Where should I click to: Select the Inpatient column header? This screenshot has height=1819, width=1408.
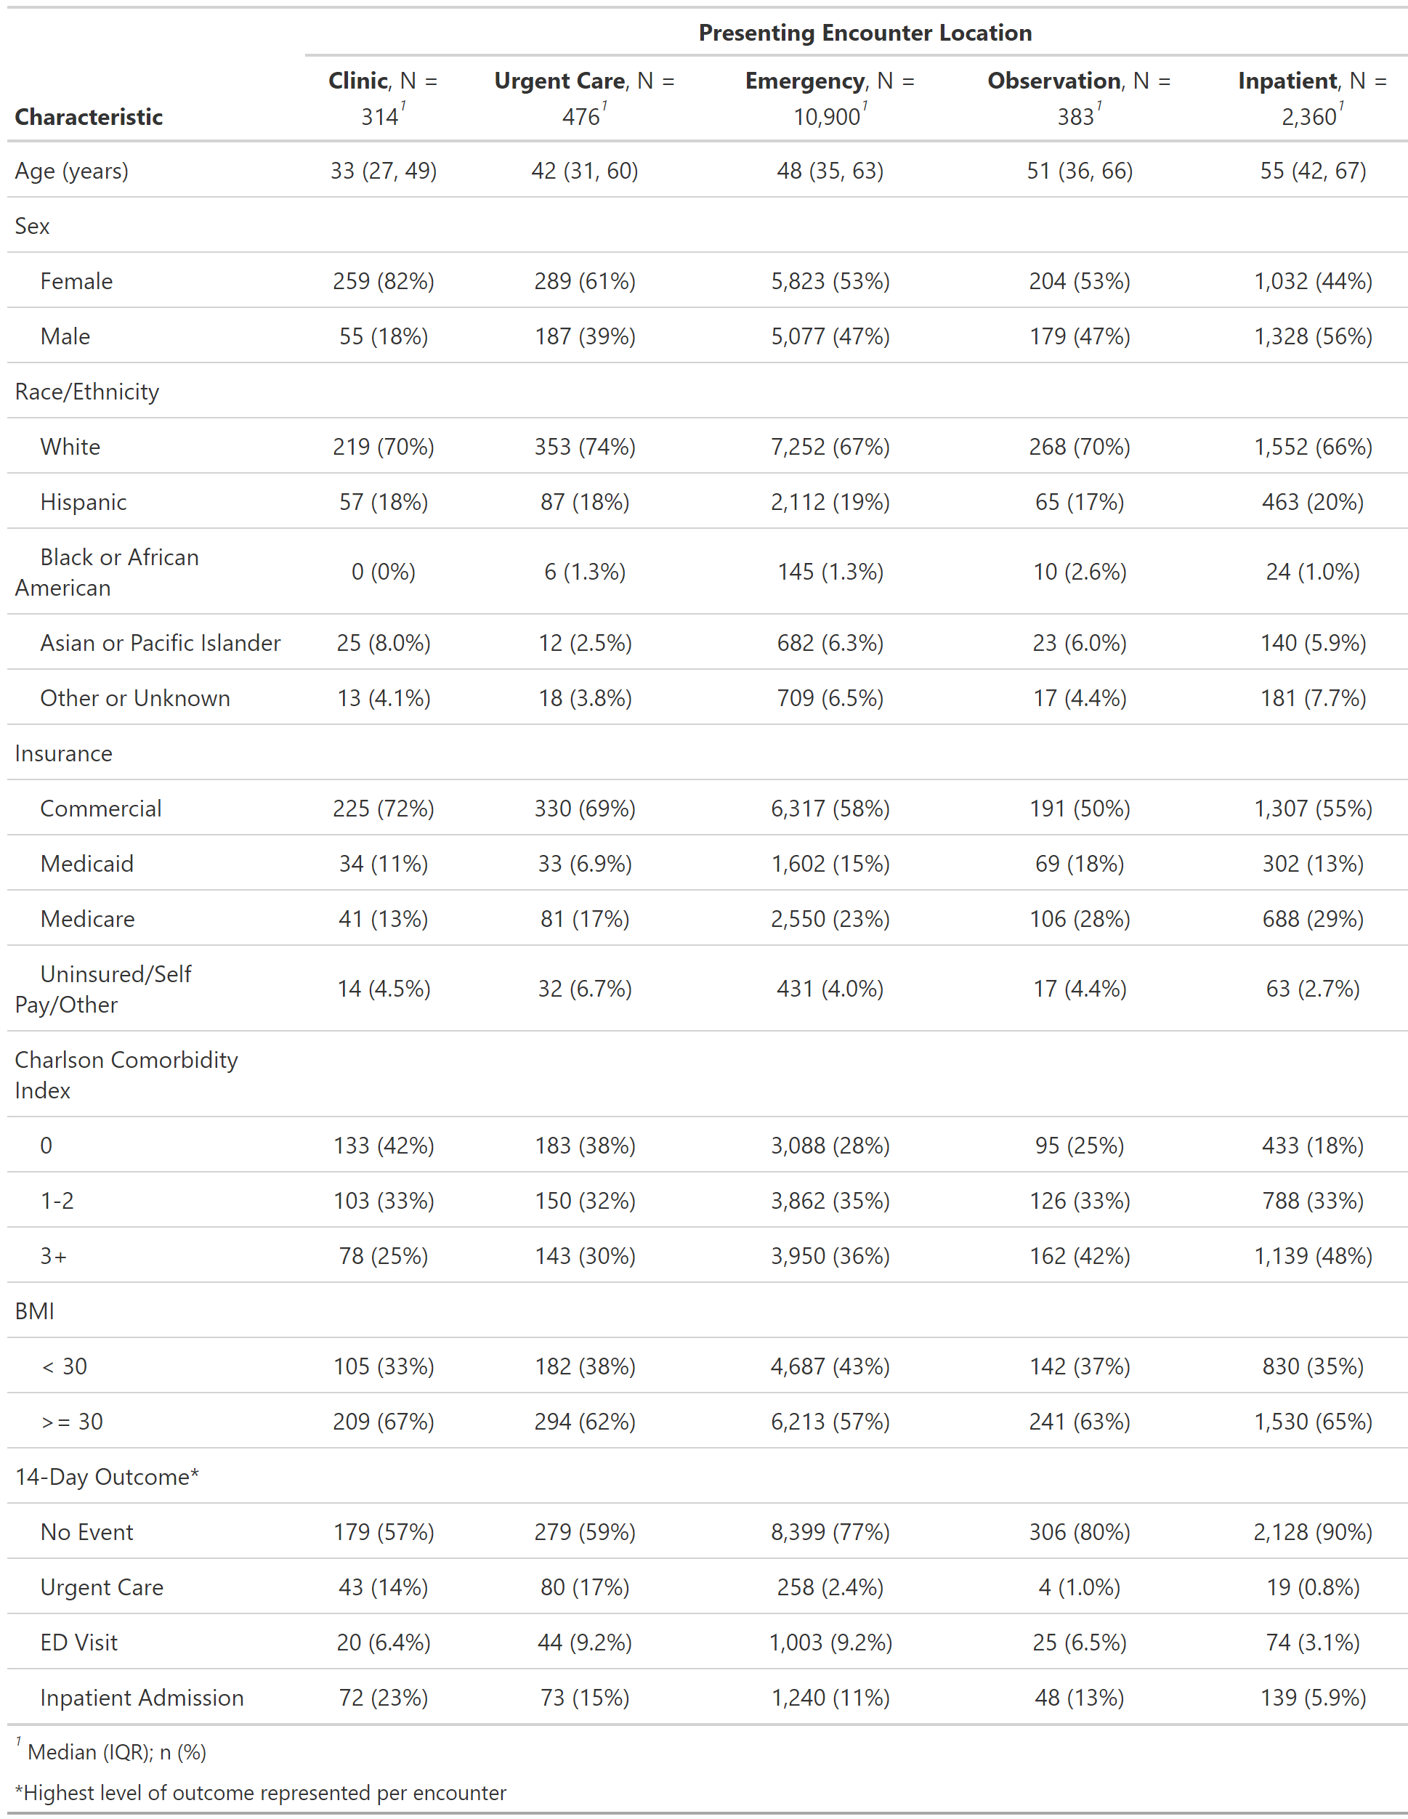click(x=1312, y=98)
